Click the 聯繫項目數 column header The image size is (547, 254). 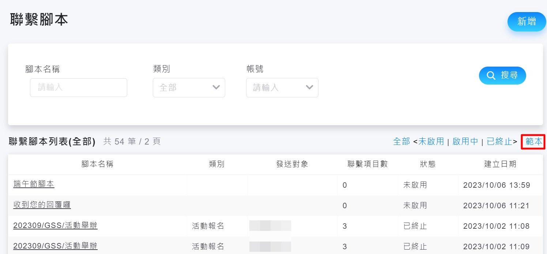point(367,164)
